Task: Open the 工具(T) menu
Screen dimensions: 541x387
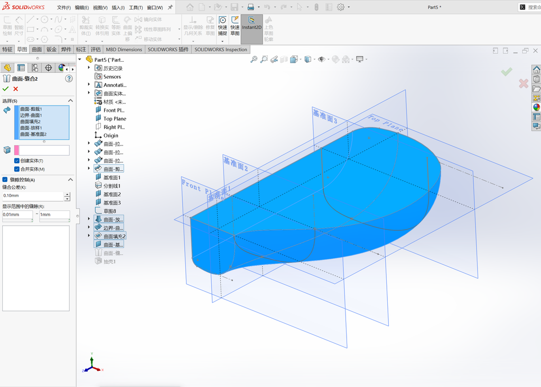Action: [136, 7]
